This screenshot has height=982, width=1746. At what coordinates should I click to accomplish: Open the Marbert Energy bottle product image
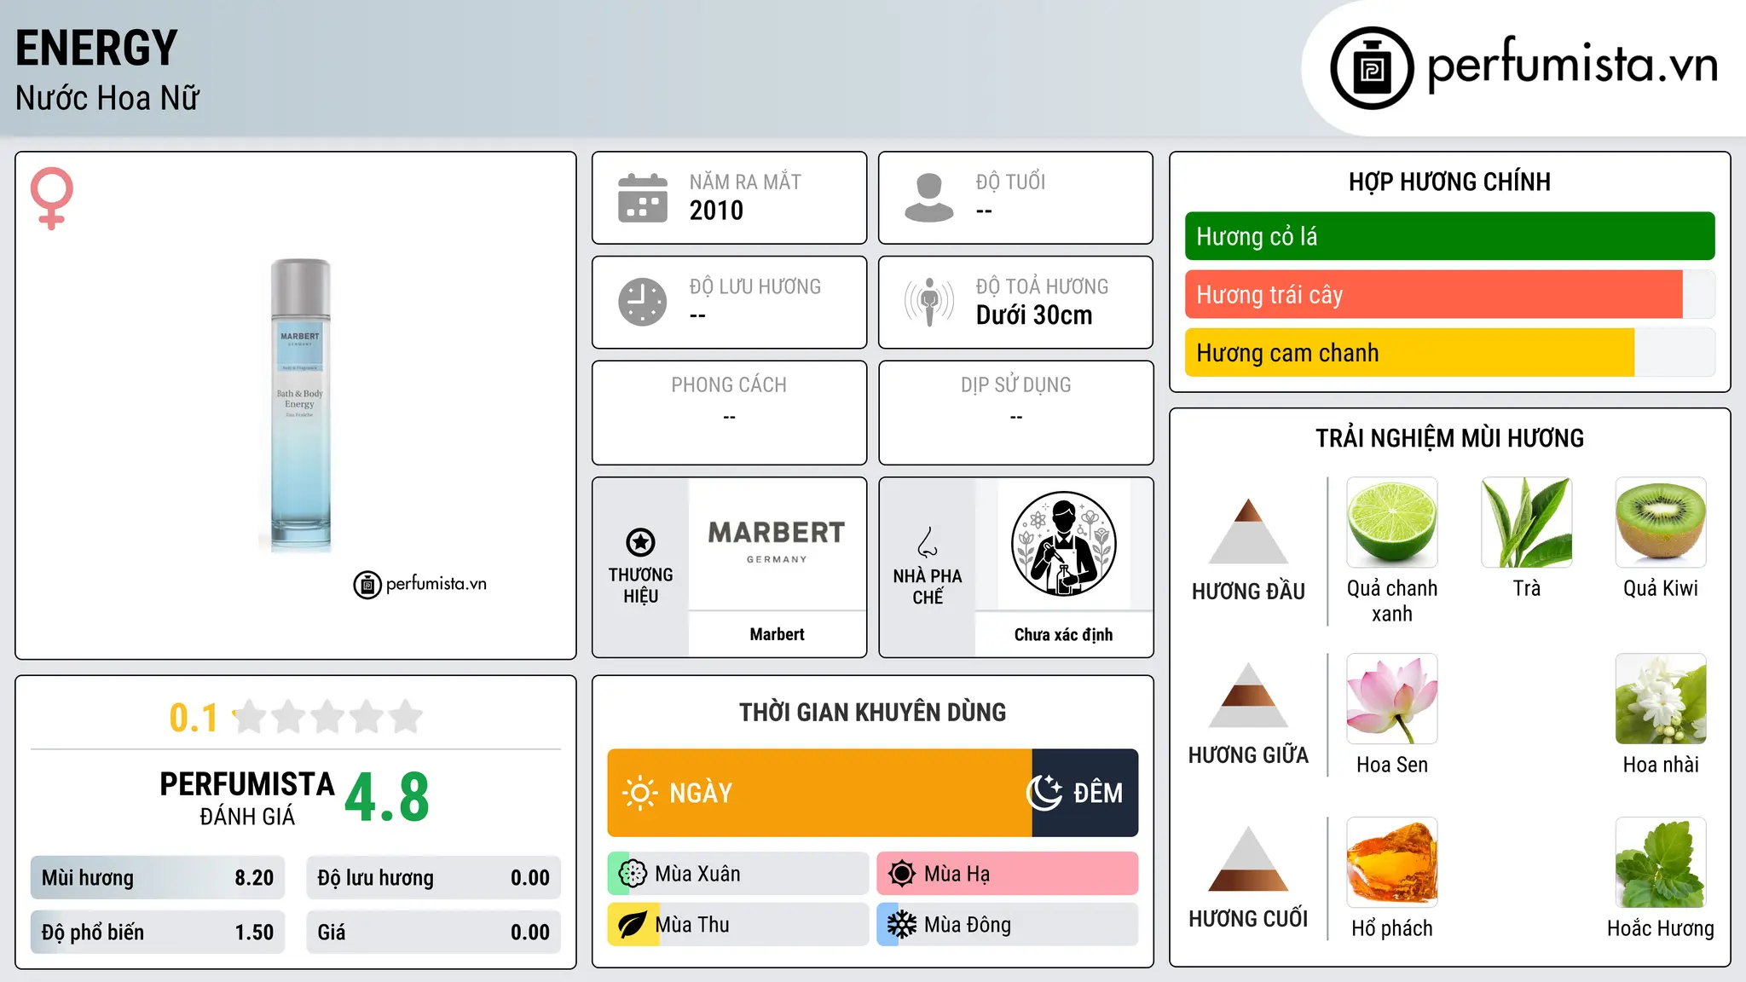tap(300, 405)
